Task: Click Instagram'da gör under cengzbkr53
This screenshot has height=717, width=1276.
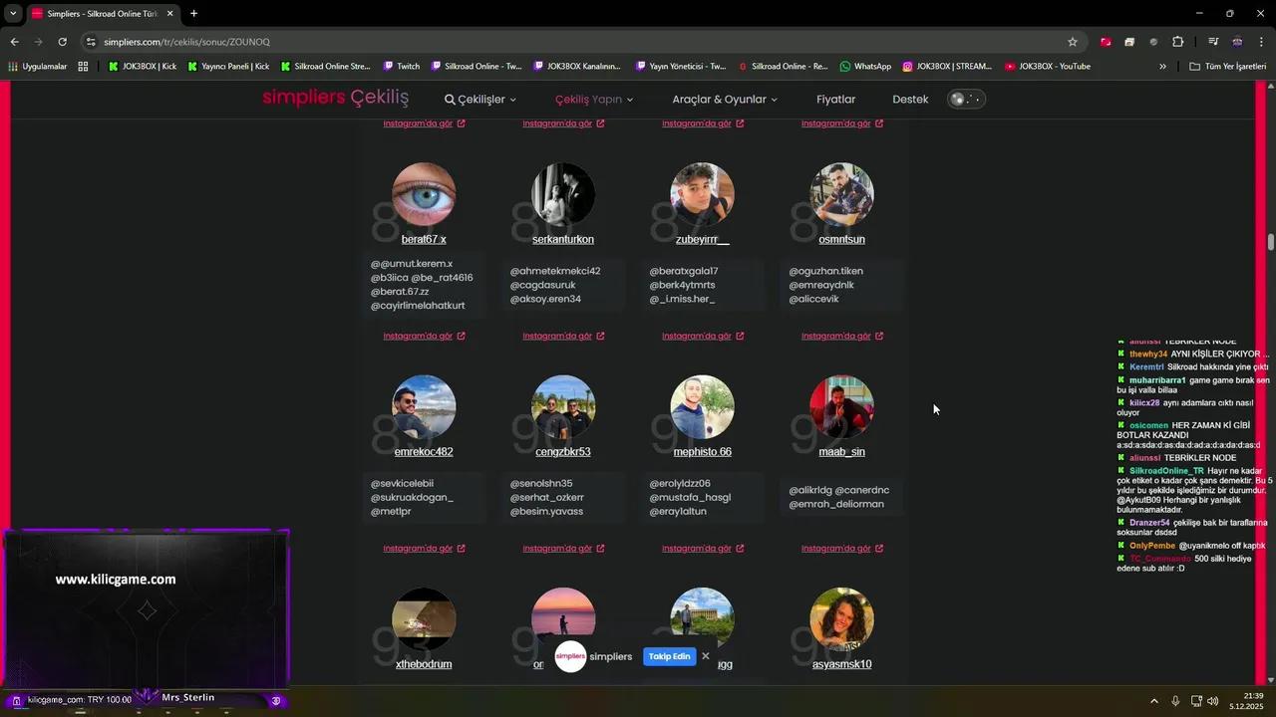Action: pyautogui.click(x=563, y=549)
